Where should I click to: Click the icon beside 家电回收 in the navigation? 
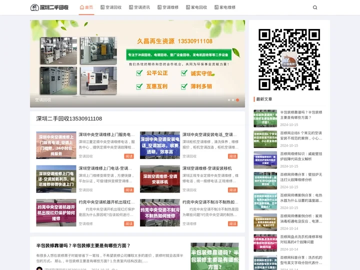(188, 7)
